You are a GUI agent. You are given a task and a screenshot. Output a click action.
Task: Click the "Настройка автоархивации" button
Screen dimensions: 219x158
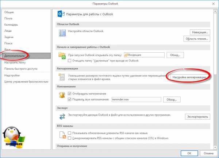(190, 77)
